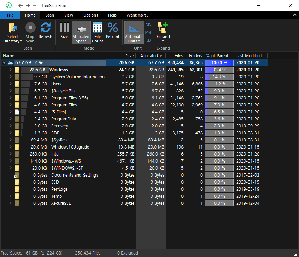Screen dimensions: 299x257
Task: Open the Expand dropdown
Action: tap(163, 32)
